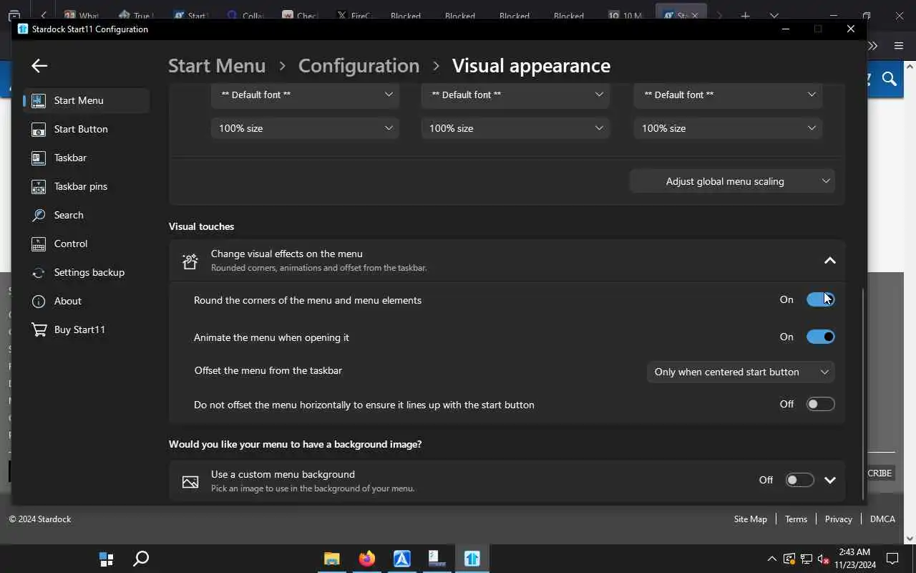The image size is (916, 573).
Task: Expand the custom menu background section
Action: coord(829,481)
